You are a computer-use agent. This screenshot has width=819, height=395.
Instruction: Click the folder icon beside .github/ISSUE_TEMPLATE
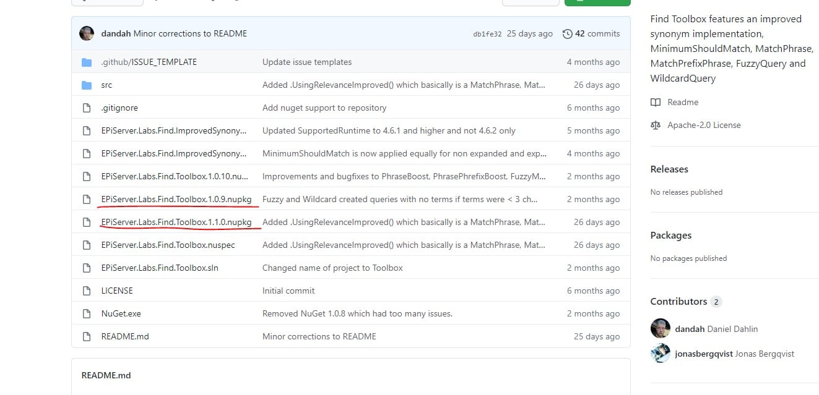87,62
